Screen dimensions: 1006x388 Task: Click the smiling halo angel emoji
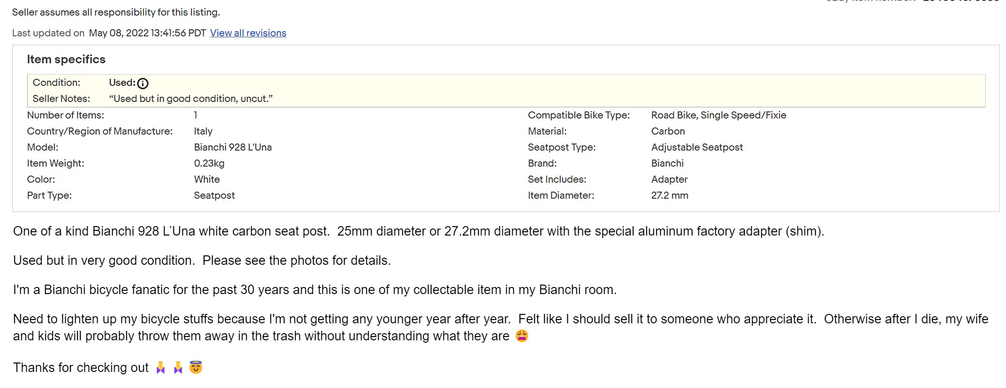196,367
